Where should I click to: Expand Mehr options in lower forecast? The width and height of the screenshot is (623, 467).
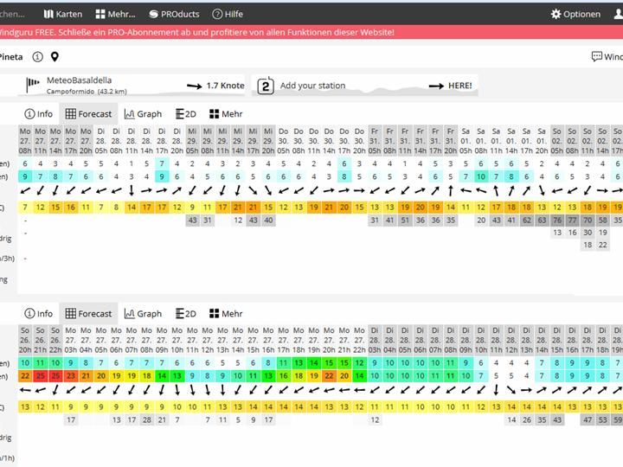(x=225, y=314)
